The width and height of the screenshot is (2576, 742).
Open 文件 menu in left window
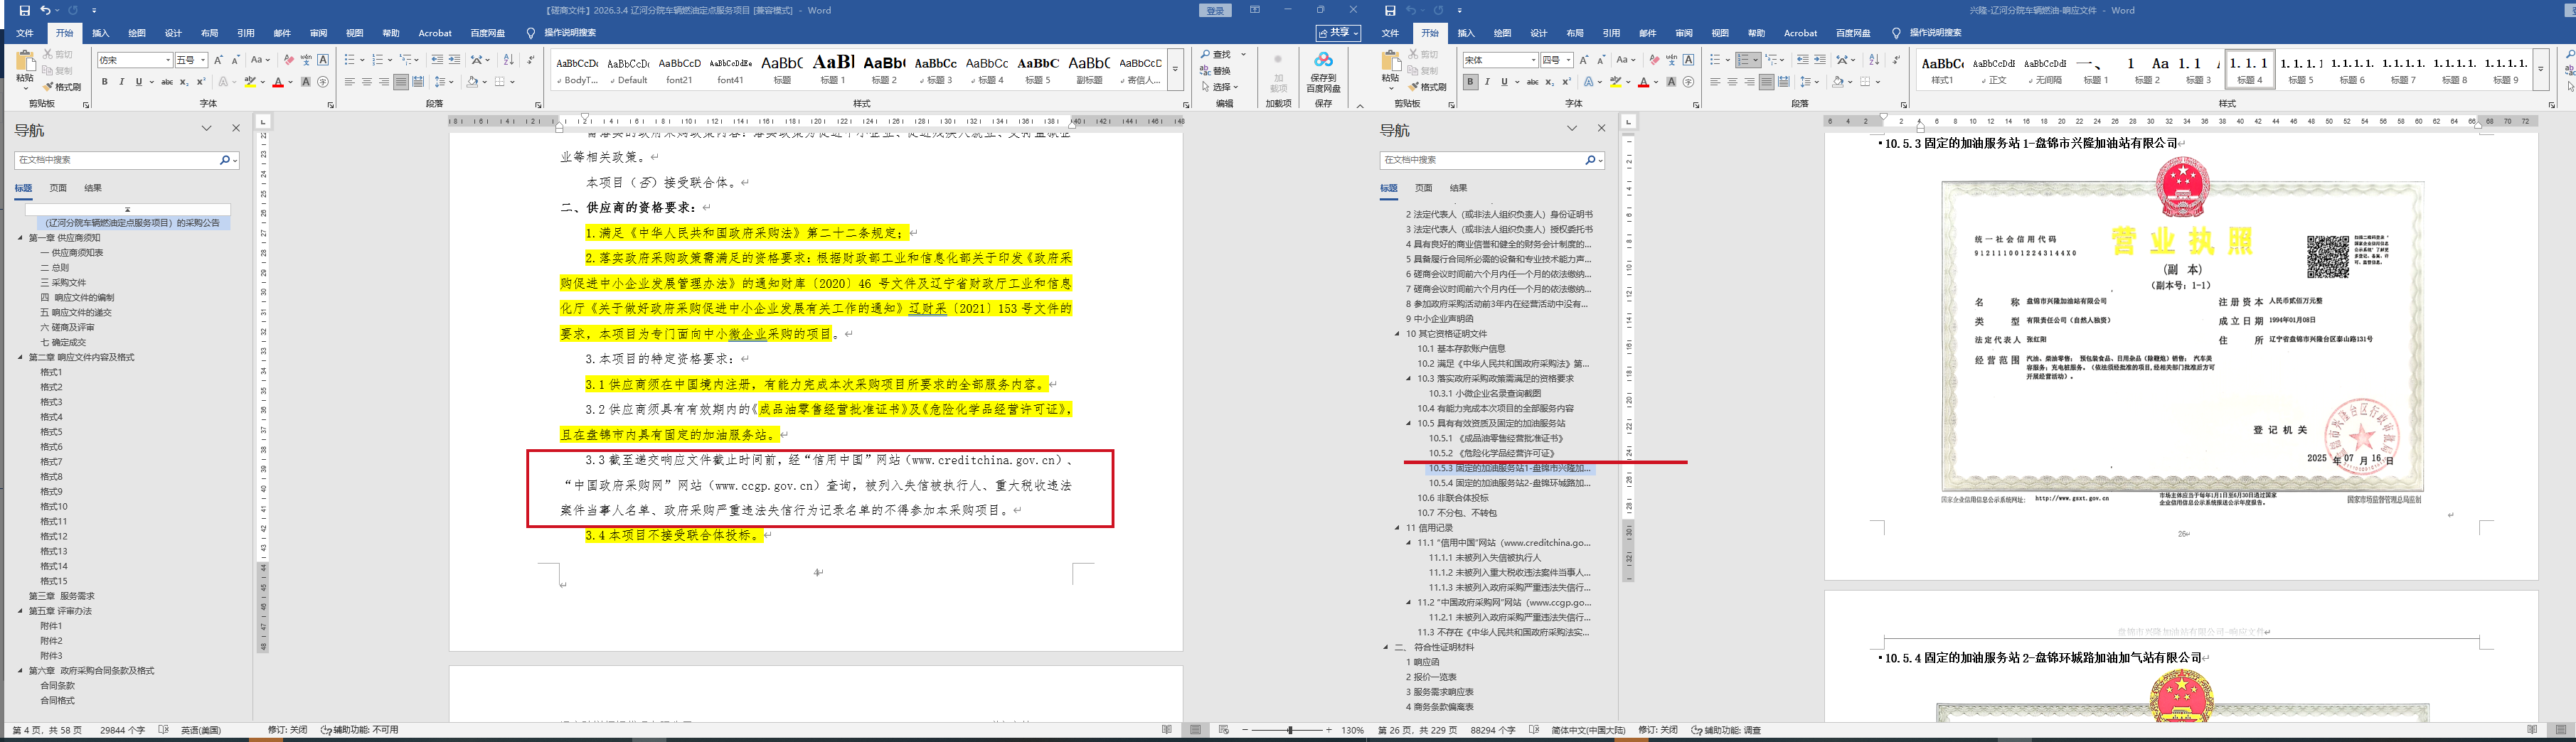25,33
